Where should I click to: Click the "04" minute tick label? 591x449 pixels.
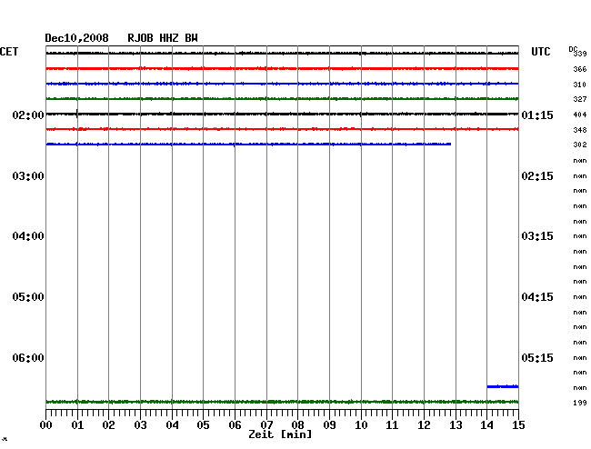[172, 425]
